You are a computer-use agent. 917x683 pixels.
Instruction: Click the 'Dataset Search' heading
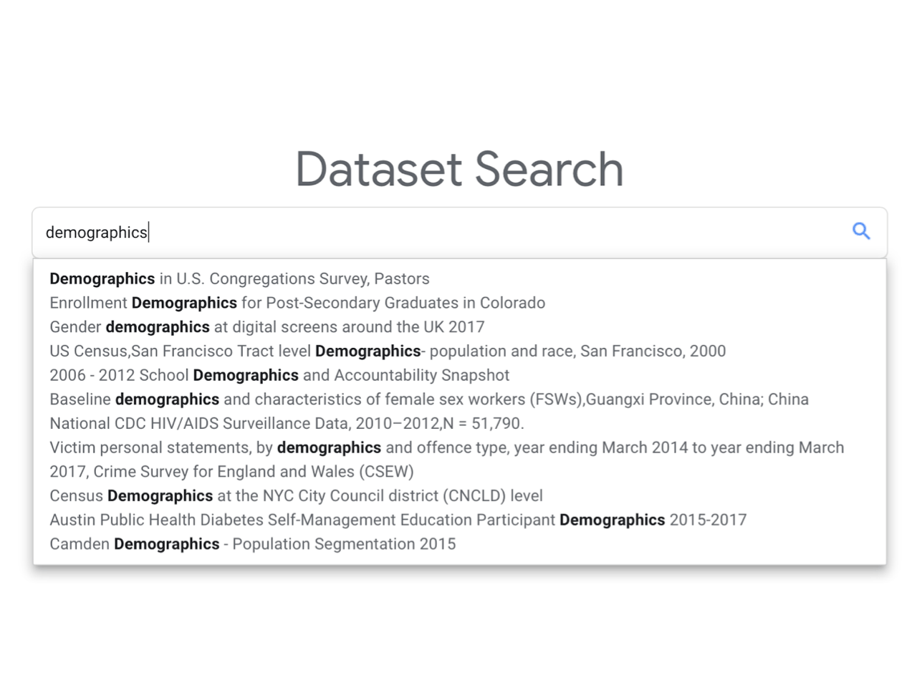459,169
